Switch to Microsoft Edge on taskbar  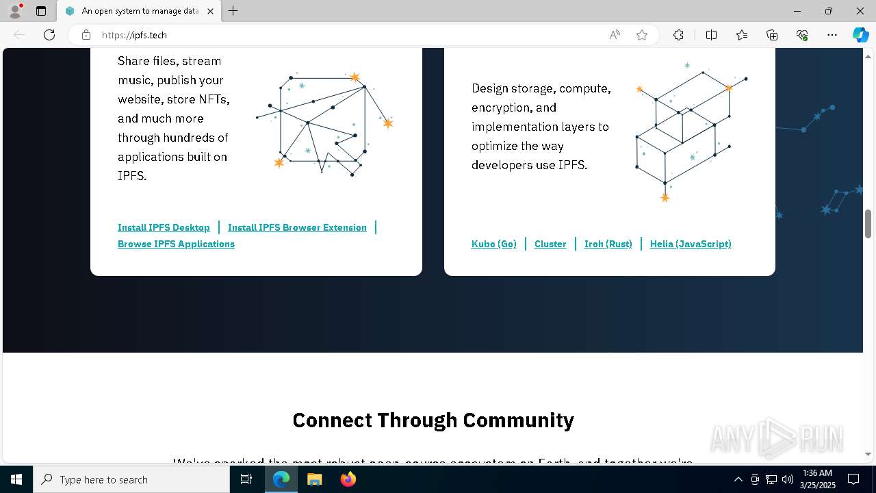pos(281,479)
